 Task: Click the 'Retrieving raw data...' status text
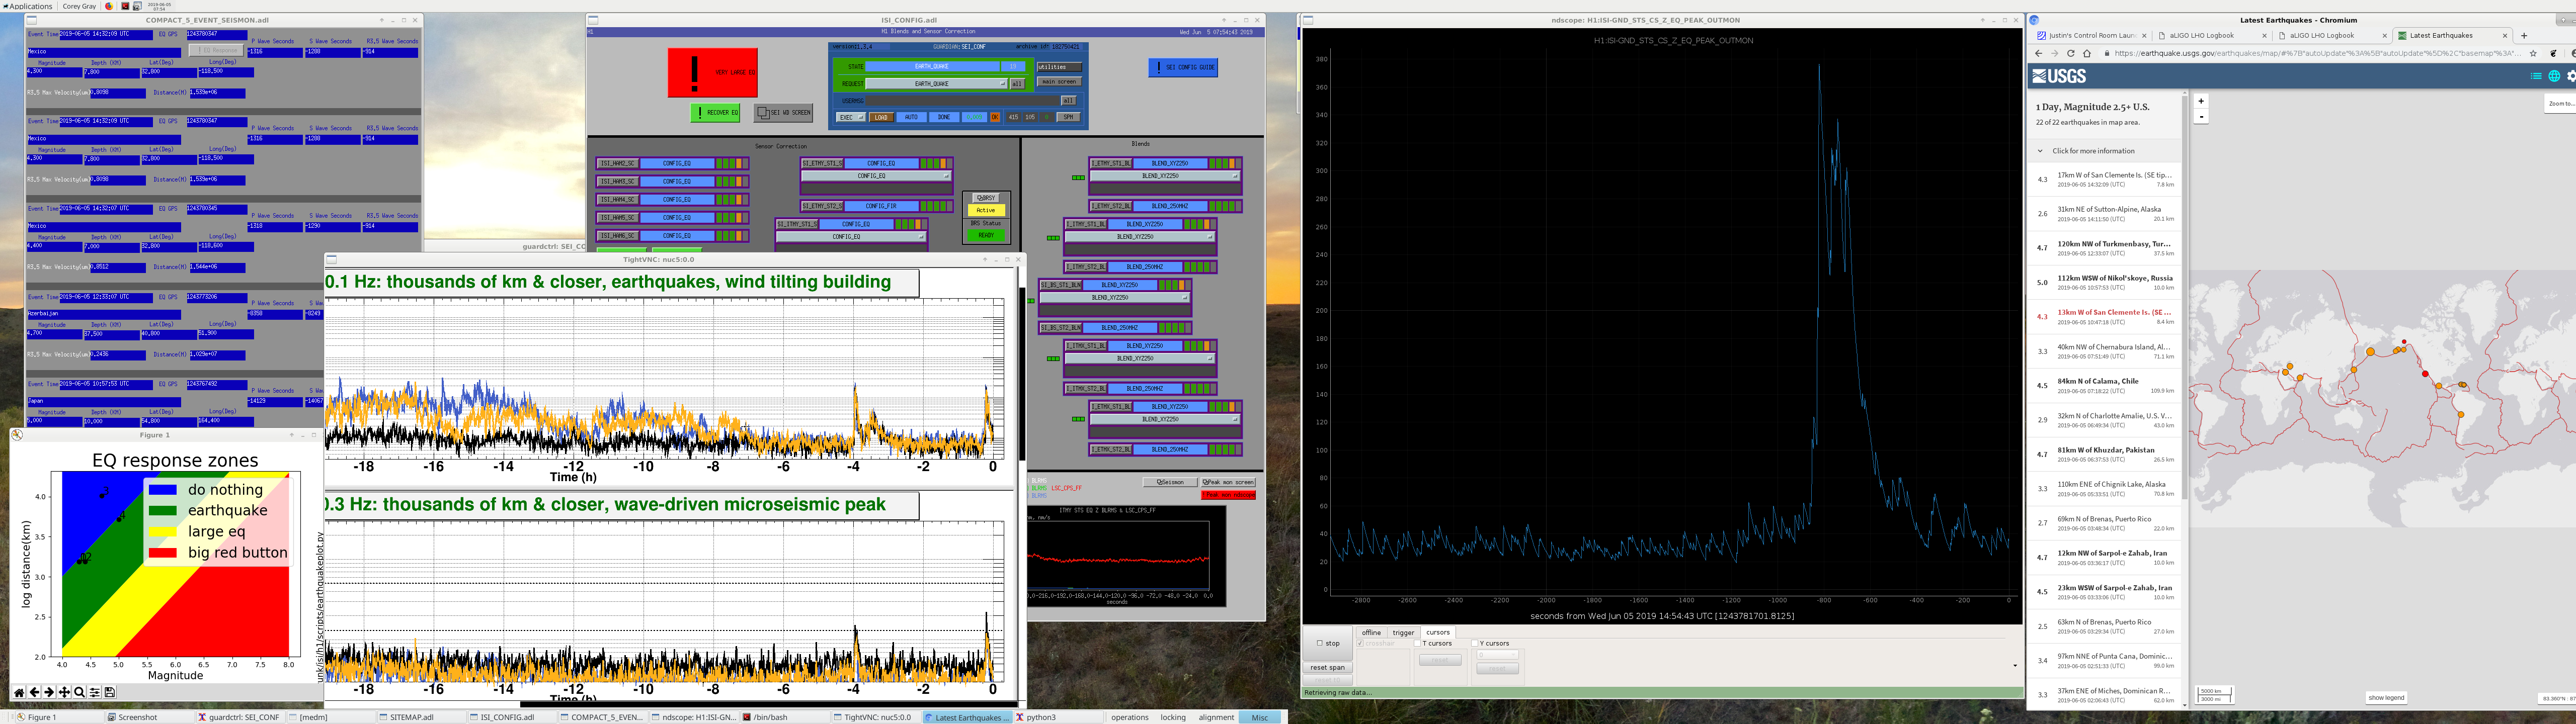1338,692
